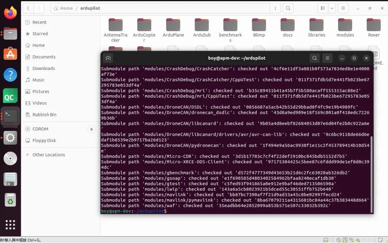Open Settings gear in the dock
388x243 pixels.
10,137
